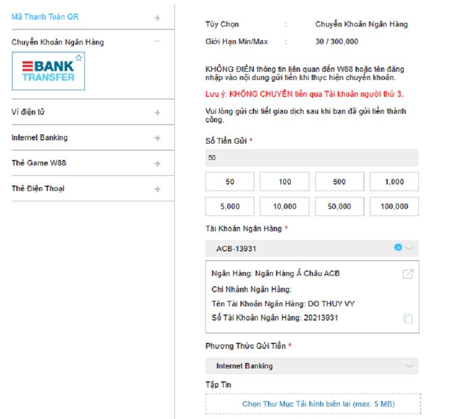Choose the 100,000 amount button
The width and height of the screenshot is (463, 419).
(394, 207)
